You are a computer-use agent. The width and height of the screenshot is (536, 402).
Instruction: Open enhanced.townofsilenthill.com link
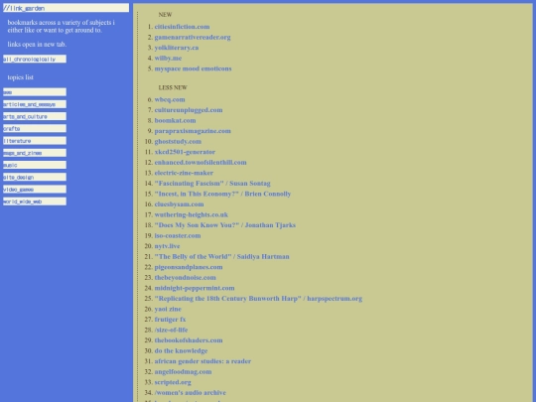pyautogui.click(x=201, y=163)
